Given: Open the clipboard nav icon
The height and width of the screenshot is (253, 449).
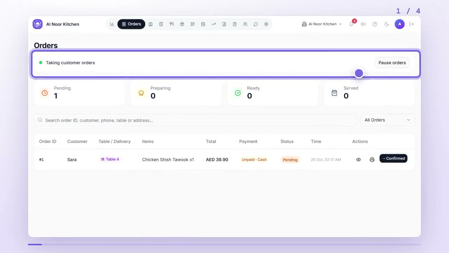Looking at the screenshot, I should 235,24.
